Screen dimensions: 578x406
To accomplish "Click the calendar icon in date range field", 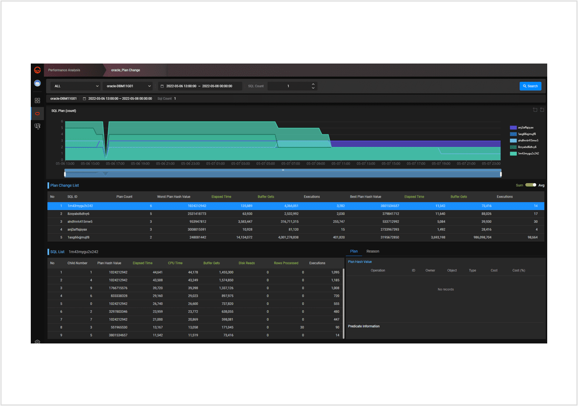I will tap(162, 86).
